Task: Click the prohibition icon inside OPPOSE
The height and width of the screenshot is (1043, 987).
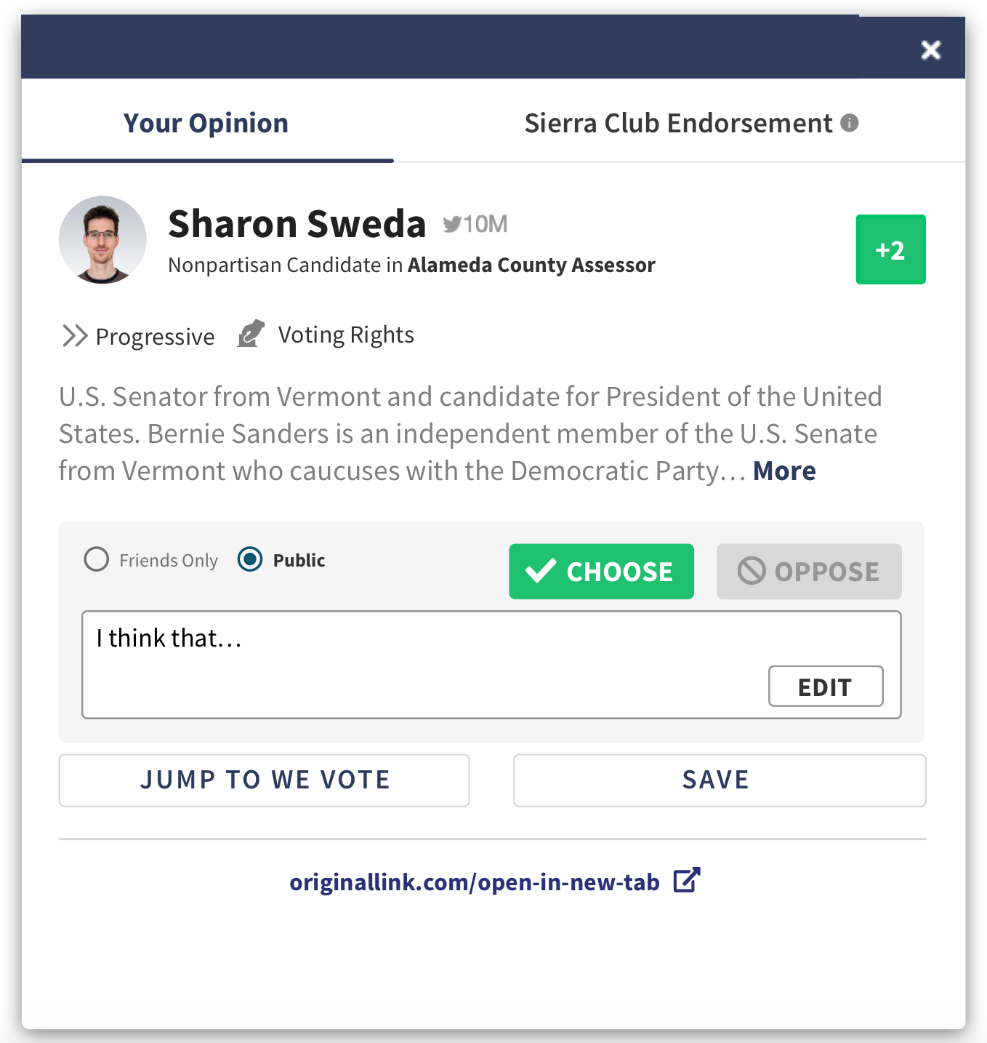Action: pos(753,572)
